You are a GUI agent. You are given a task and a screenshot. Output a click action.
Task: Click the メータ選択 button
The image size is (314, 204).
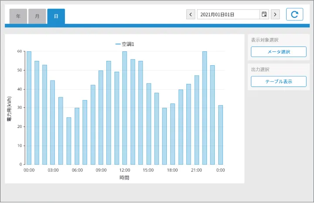[x=278, y=52]
